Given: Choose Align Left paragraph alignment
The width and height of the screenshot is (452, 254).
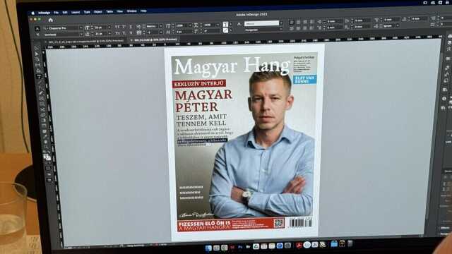Looking at the screenshot, I should coord(292,22).
